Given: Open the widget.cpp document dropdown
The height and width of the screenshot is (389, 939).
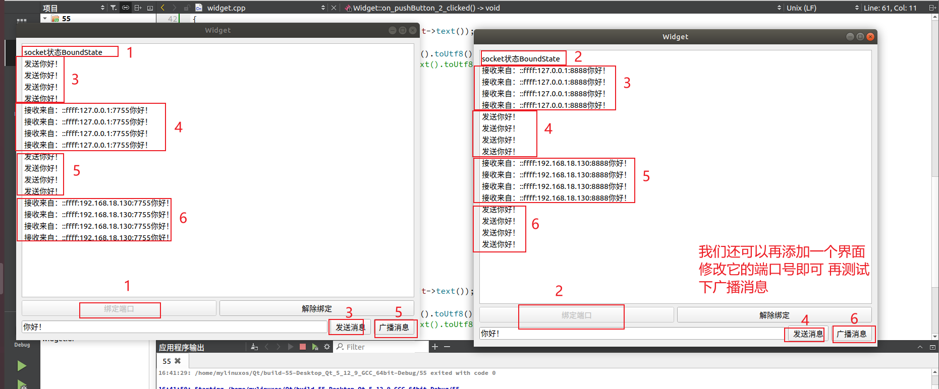Looking at the screenshot, I should pyautogui.click(x=323, y=8).
